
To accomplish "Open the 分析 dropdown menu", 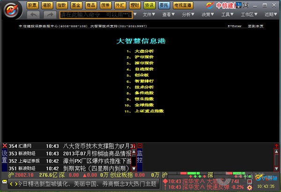I will pos(188,15).
